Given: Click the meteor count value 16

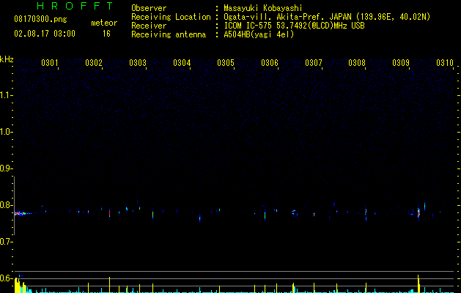Looking at the screenshot, I should point(106,34).
